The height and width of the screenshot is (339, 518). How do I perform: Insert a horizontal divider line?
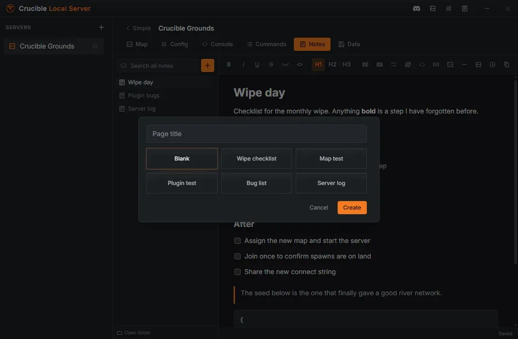click(x=464, y=65)
